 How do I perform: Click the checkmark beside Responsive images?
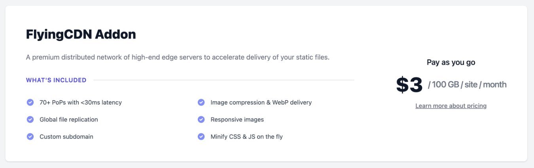(201, 119)
